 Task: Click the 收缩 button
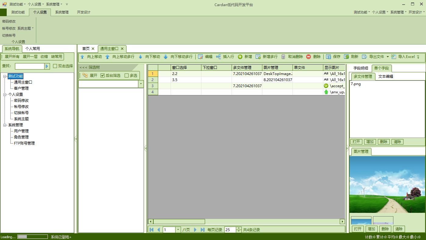click(44, 57)
